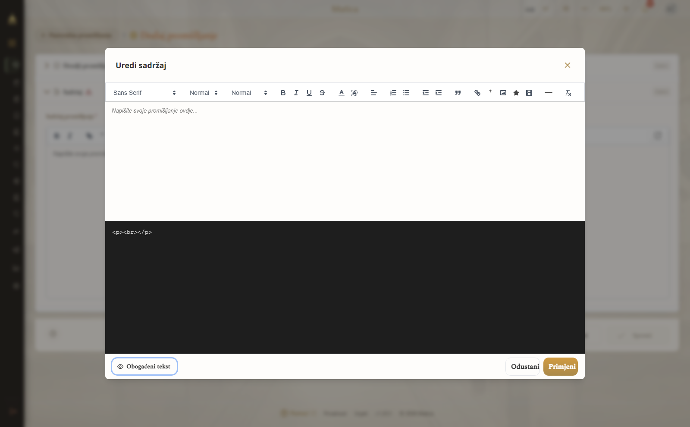Increase indent of paragraph
690x427 pixels.
[x=438, y=93]
